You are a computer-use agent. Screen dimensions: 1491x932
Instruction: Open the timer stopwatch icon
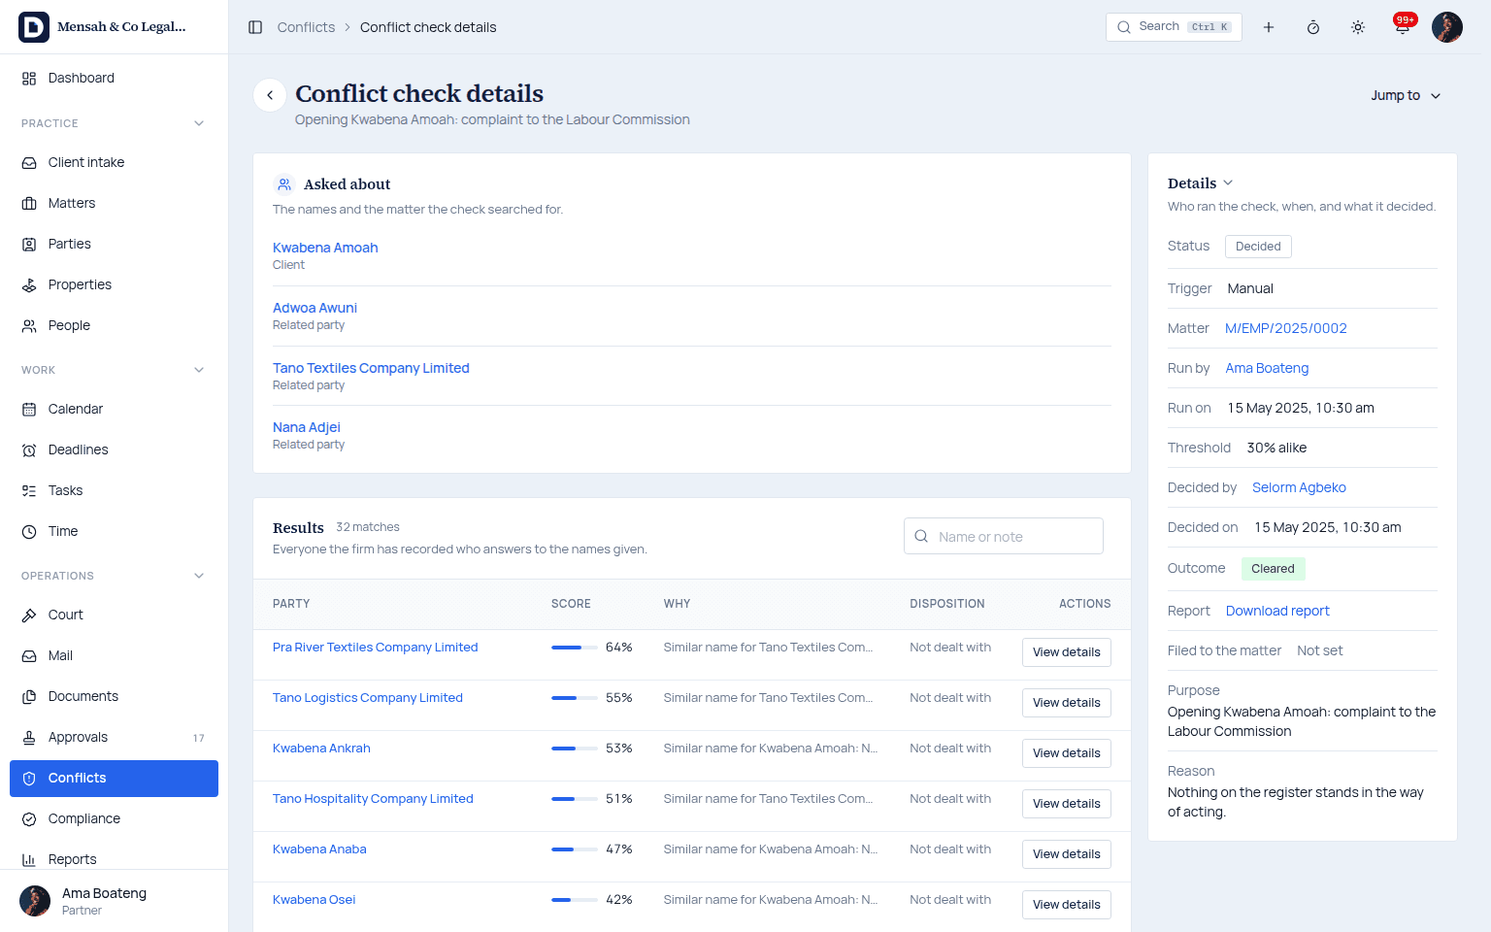pyautogui.click(x=1313, y=27)
